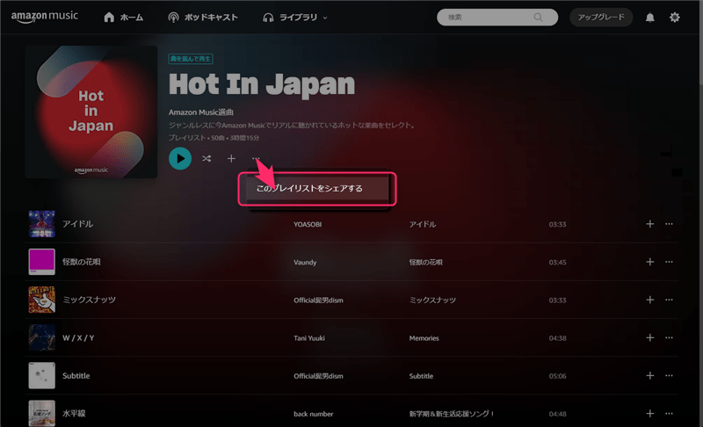Screen dimensions: 703x427
Task: Click W / X / Y song title
Action: (78, 338)
